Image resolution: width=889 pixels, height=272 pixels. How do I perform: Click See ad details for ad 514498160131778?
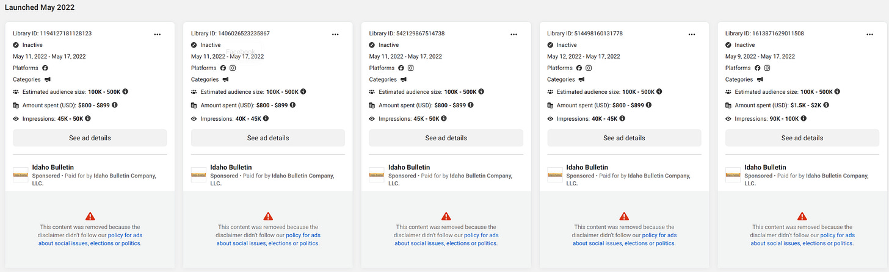point(624,138)
